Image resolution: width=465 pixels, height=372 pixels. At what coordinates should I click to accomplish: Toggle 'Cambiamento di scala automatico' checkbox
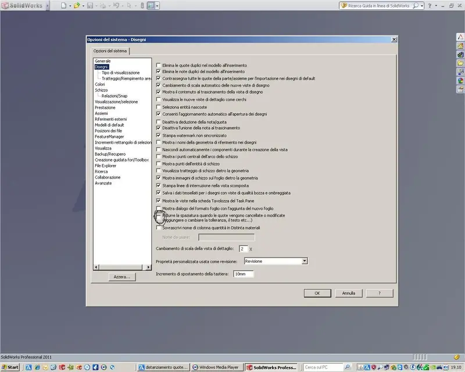point(158,85)
